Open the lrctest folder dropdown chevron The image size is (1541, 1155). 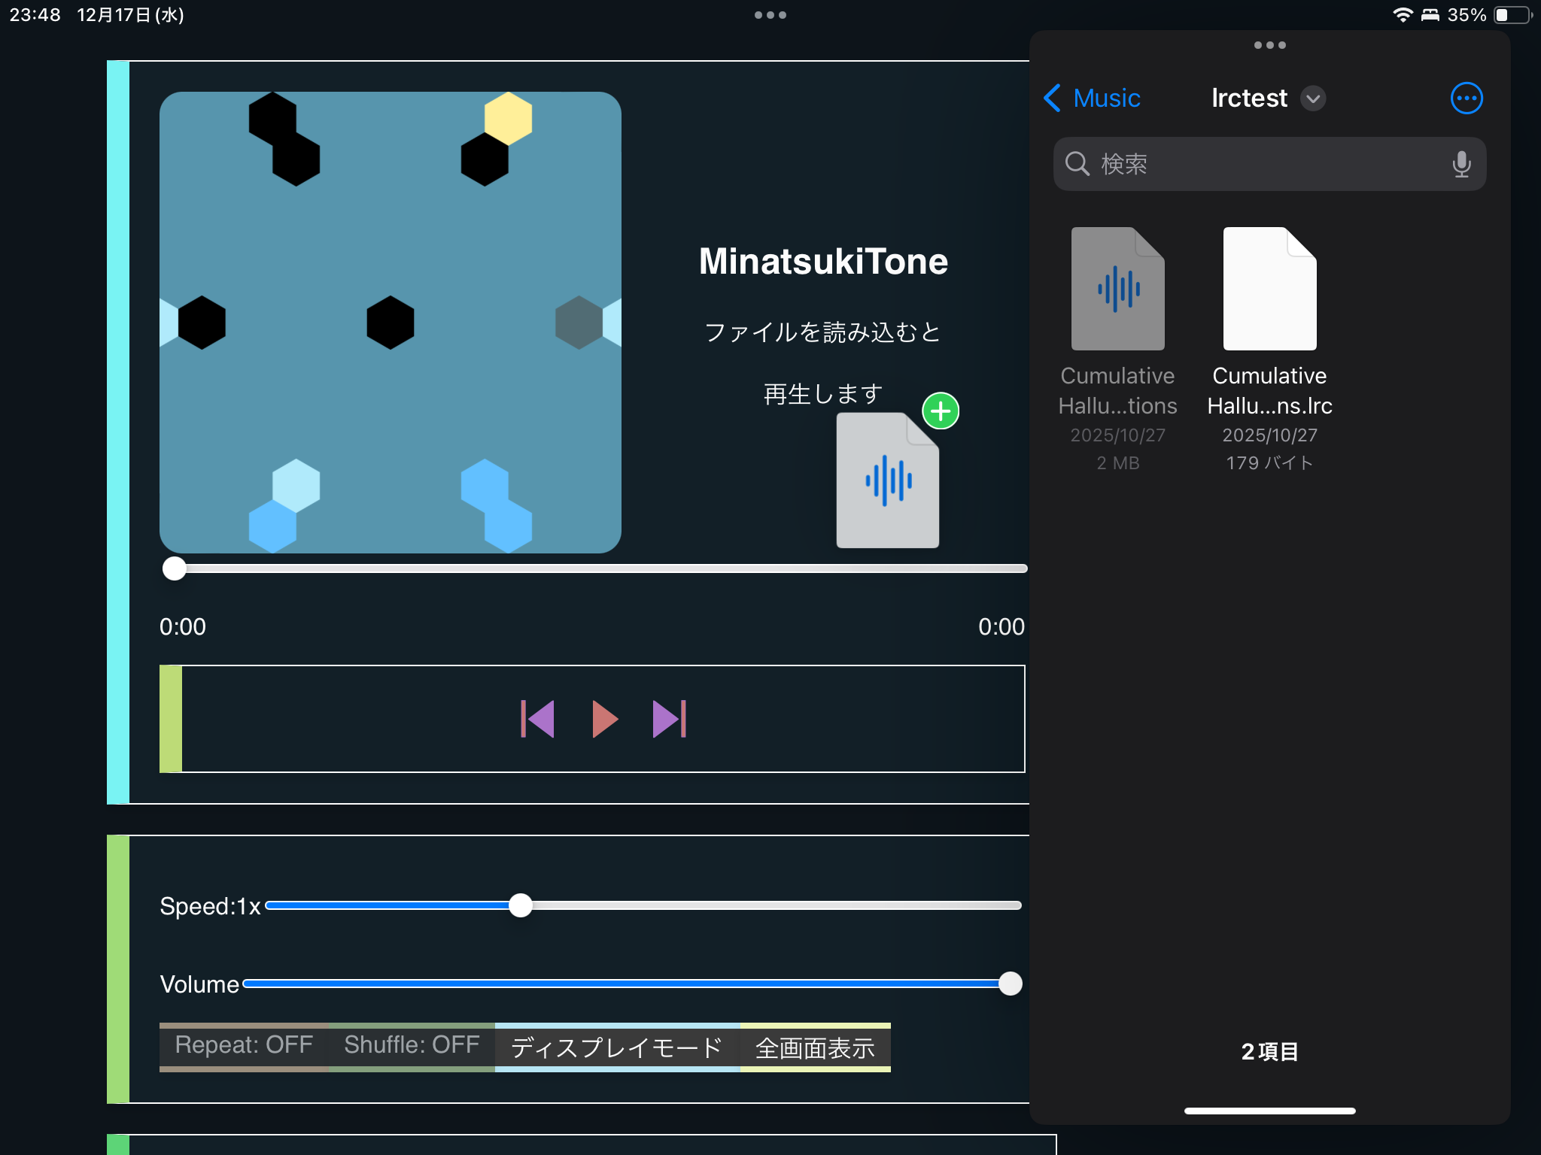pos(1314,99)
